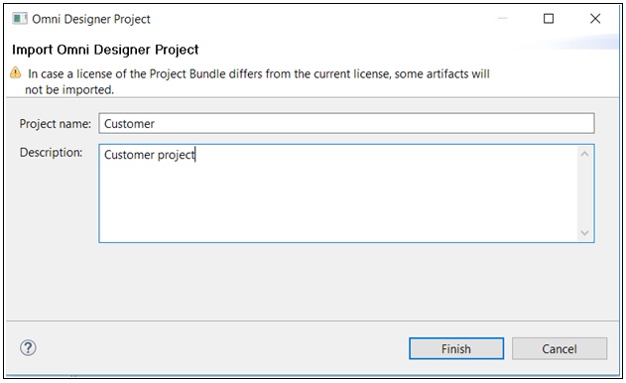
Task: Click the Project name label
Action: click(56, 124)
